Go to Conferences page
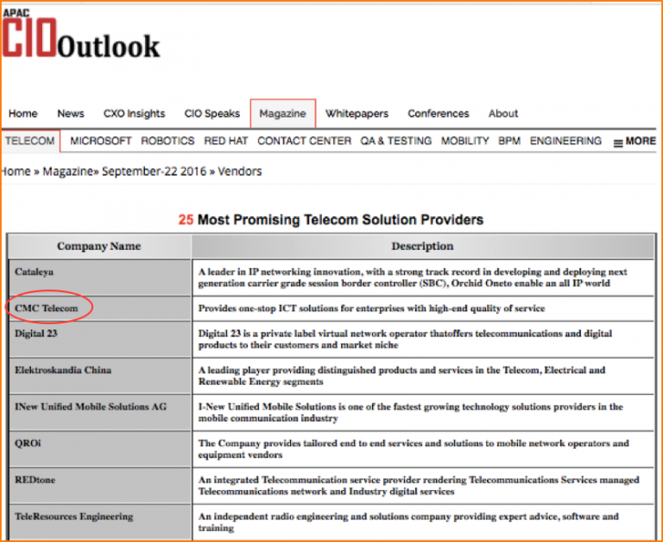The height and width of the screenshot is (542, 663). click(x=438, y=113)
